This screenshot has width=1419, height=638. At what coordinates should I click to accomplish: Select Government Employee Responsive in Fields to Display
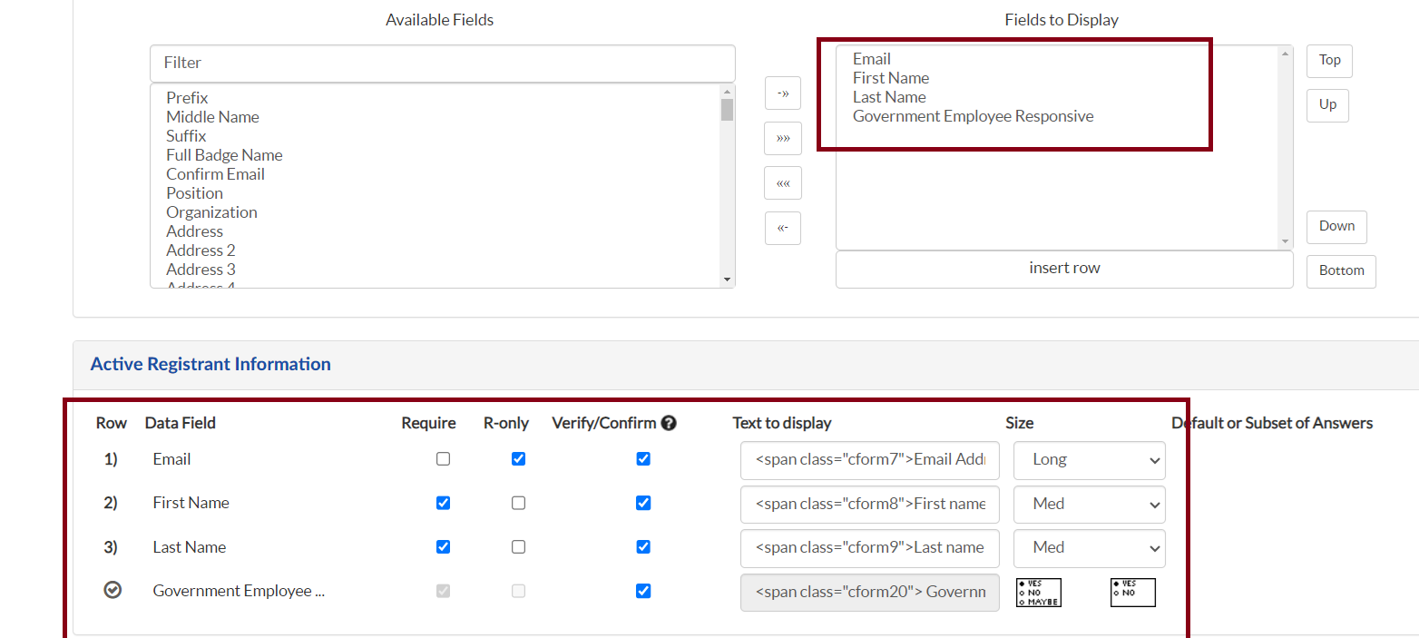click(x=973, y=116)
